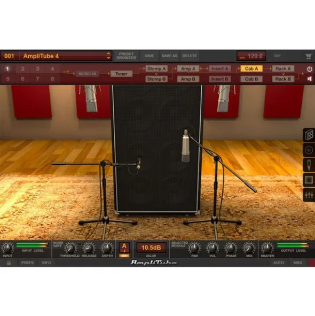Select chain routing preset 6

pyautogui.click(x=23, y=79)
